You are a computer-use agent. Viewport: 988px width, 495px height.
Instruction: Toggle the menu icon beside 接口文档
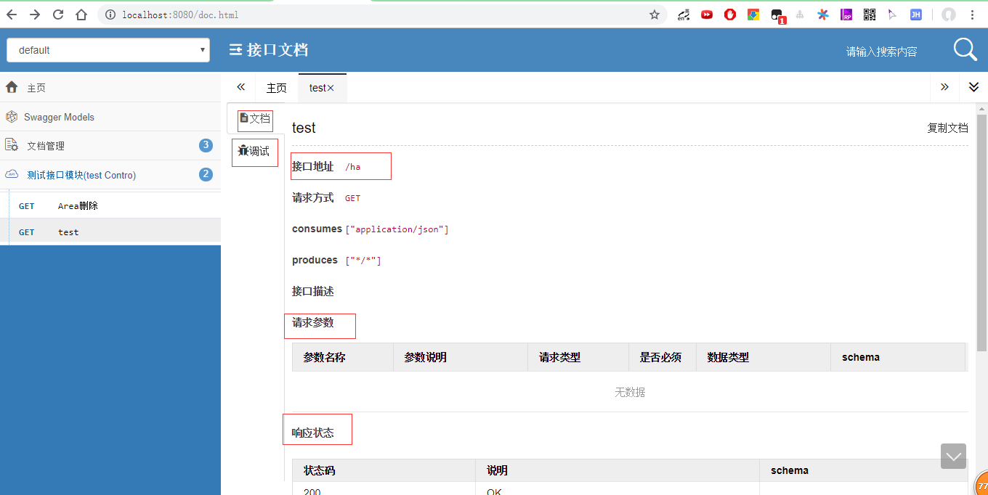(235, 50)
